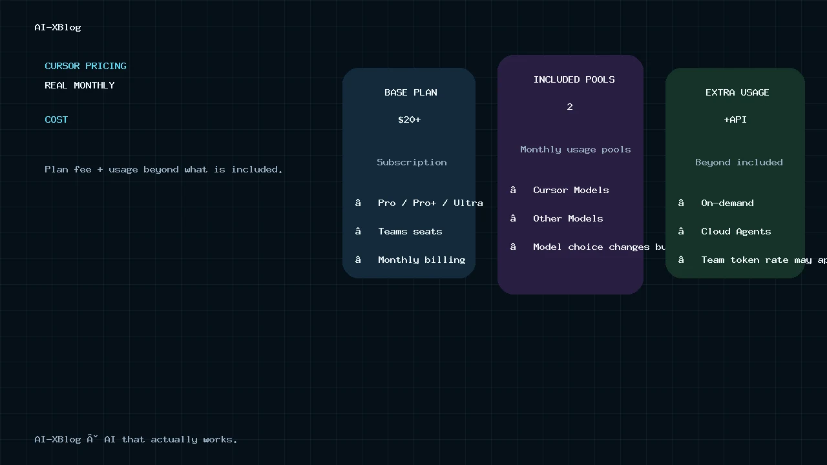Click the 'Pro / Pro+ / Ultra' item

[x=430, y=203]
